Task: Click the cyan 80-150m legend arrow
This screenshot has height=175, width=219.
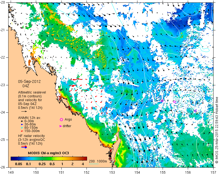Action: 22,128
